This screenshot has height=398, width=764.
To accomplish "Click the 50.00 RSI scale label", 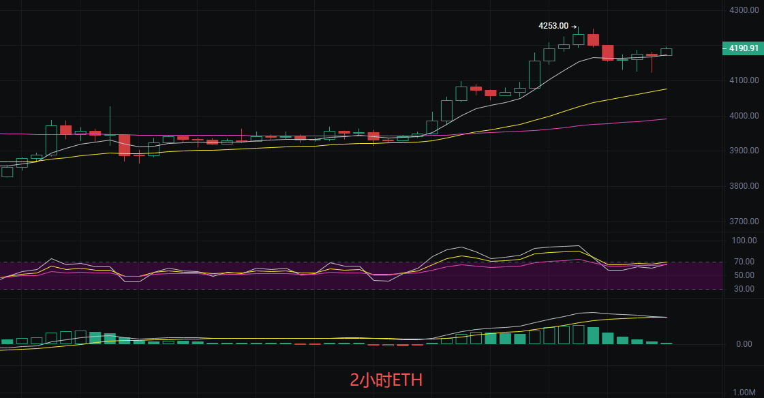I will point(743,275).
